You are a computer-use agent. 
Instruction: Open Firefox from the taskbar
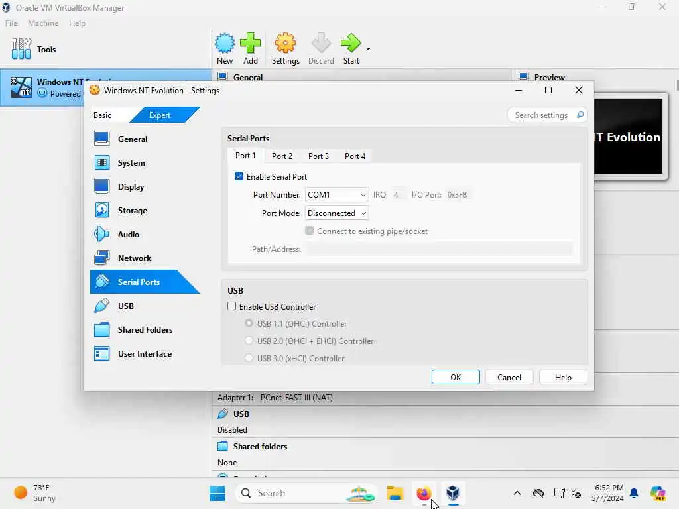[424, 493]
